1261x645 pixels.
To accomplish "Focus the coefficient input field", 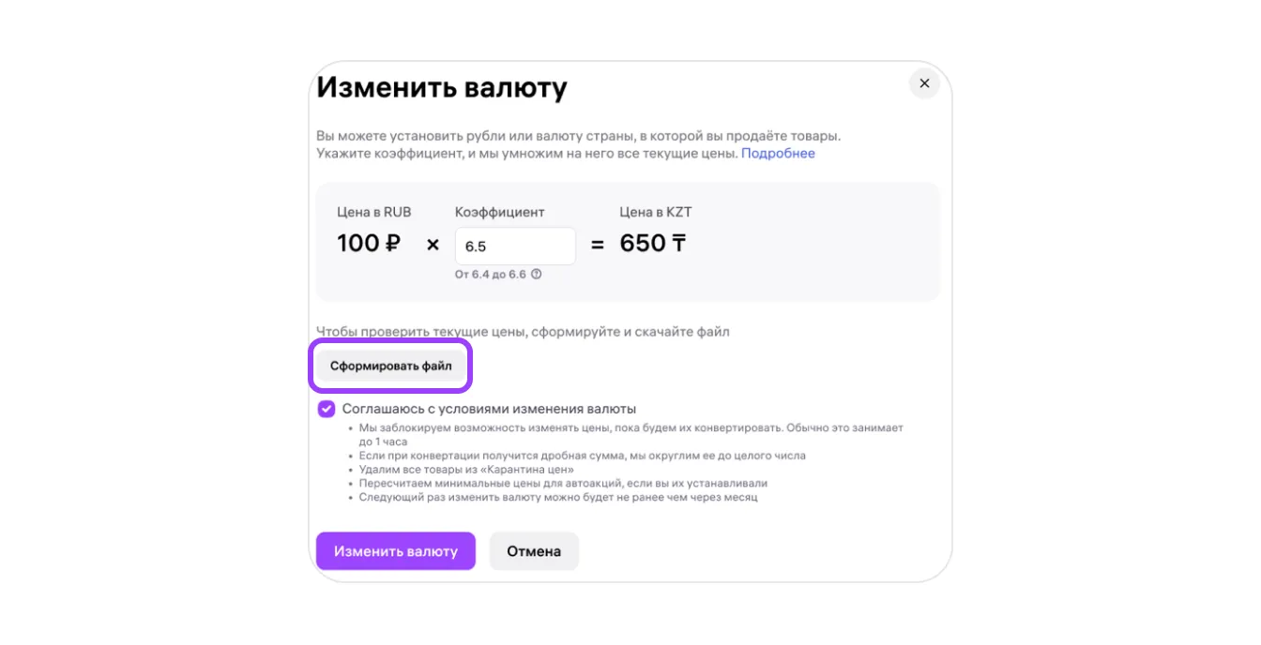I will (x=514, y=247).
